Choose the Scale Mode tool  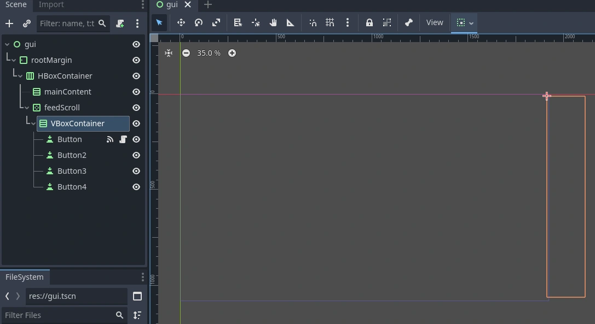tap(216, 22)
